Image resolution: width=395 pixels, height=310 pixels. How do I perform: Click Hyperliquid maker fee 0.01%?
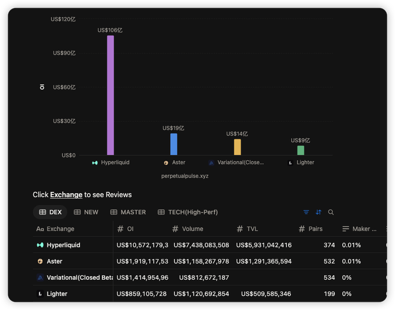click(351, 245)
